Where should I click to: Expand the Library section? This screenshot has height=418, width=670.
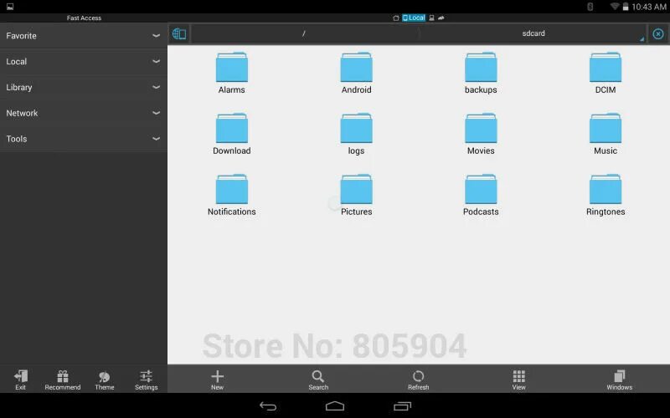tap(83, 87)
